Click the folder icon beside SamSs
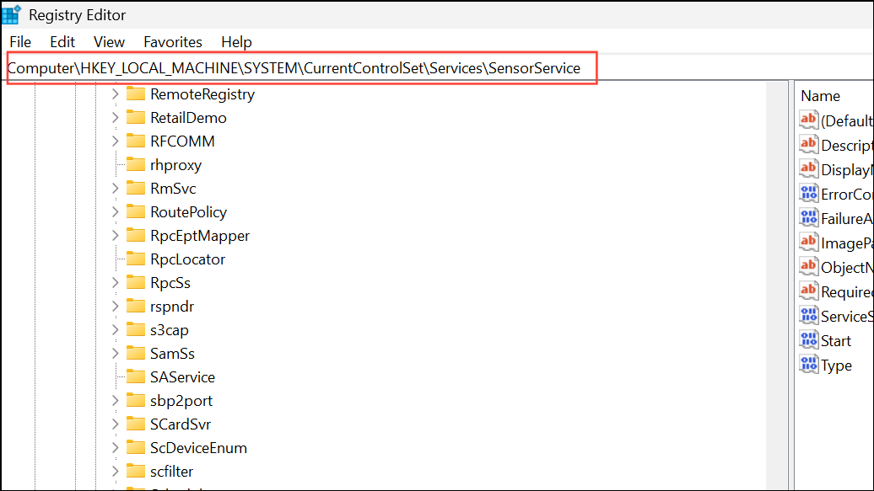This screenshot has height=491, width=874. click(135, 353)
